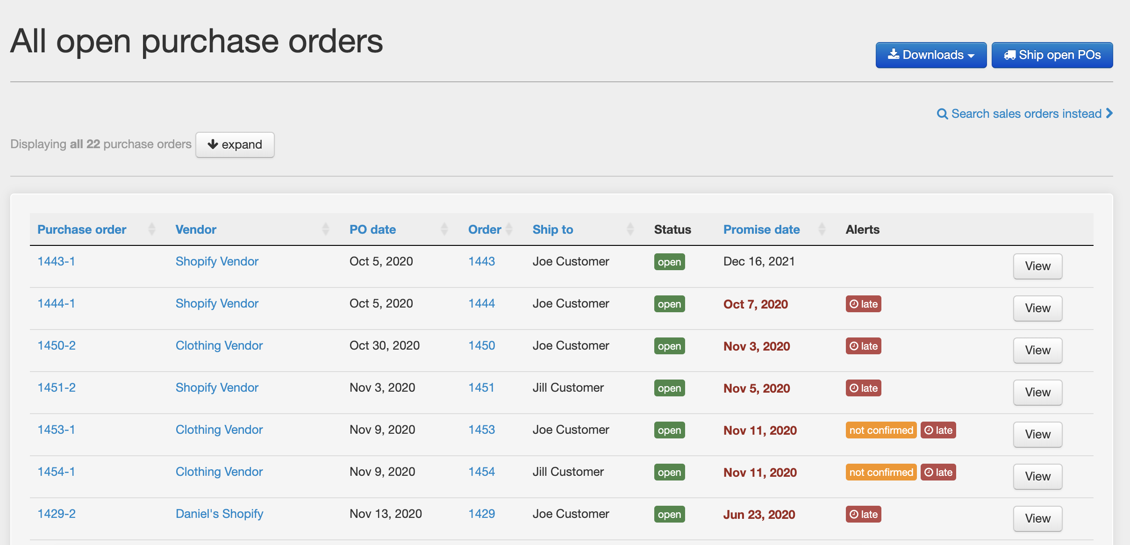The image size is (1130, 545).
Task: Click the Purchase order column sort arrows
Action: coord(151,229)
